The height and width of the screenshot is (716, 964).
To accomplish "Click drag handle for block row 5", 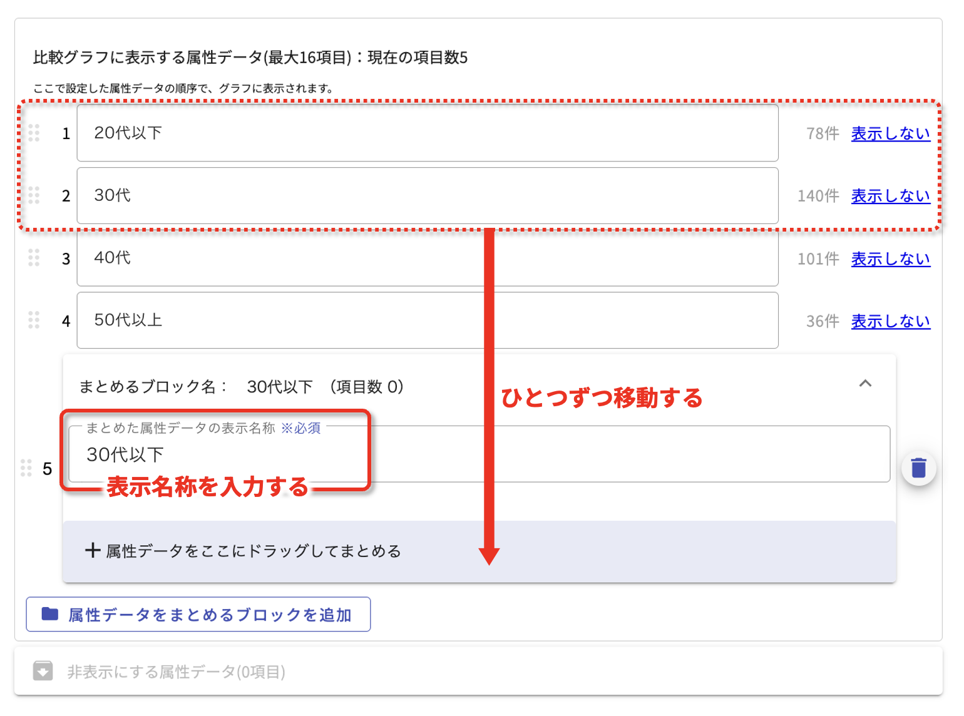I will pyautogui.click(x=26, y=468).
